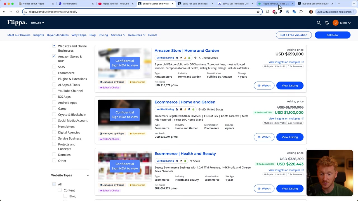Click Sponsored star on Health and Beauty listing
358x201 pixels.
(x=131, y=185)
